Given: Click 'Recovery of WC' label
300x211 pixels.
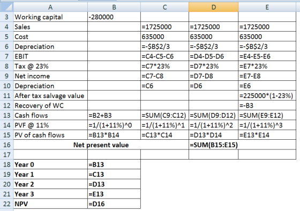Looking at the screenshot, I should [50, 105].
